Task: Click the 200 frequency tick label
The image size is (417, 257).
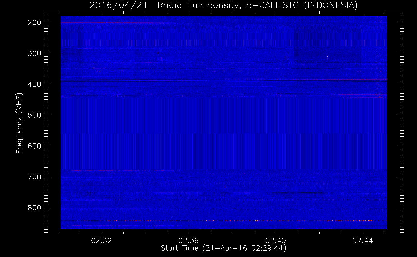Action: [35, 22]
